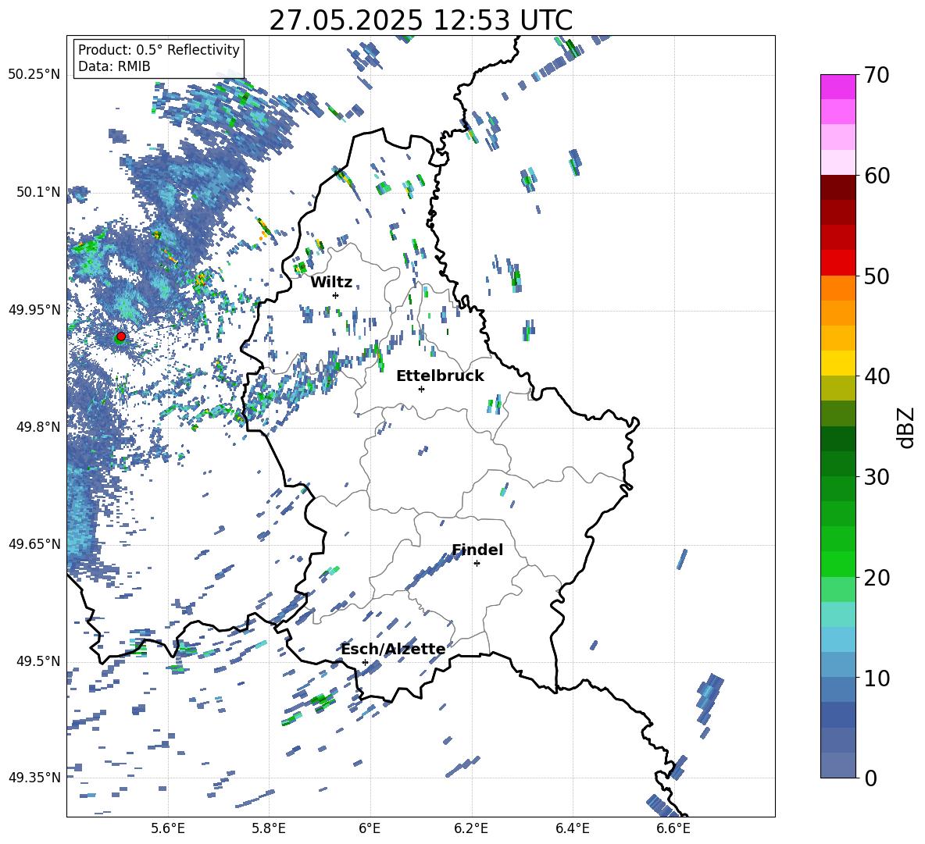Click the 5.8°E longitude label
This screenshot has height=844, width=925.
pos(269,829)
